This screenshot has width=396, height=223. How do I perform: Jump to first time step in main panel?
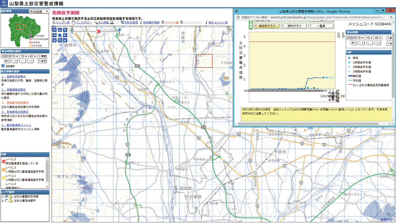(7, 61)
